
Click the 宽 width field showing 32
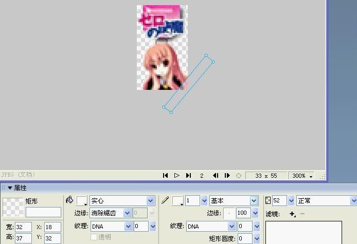pos(23,227)
